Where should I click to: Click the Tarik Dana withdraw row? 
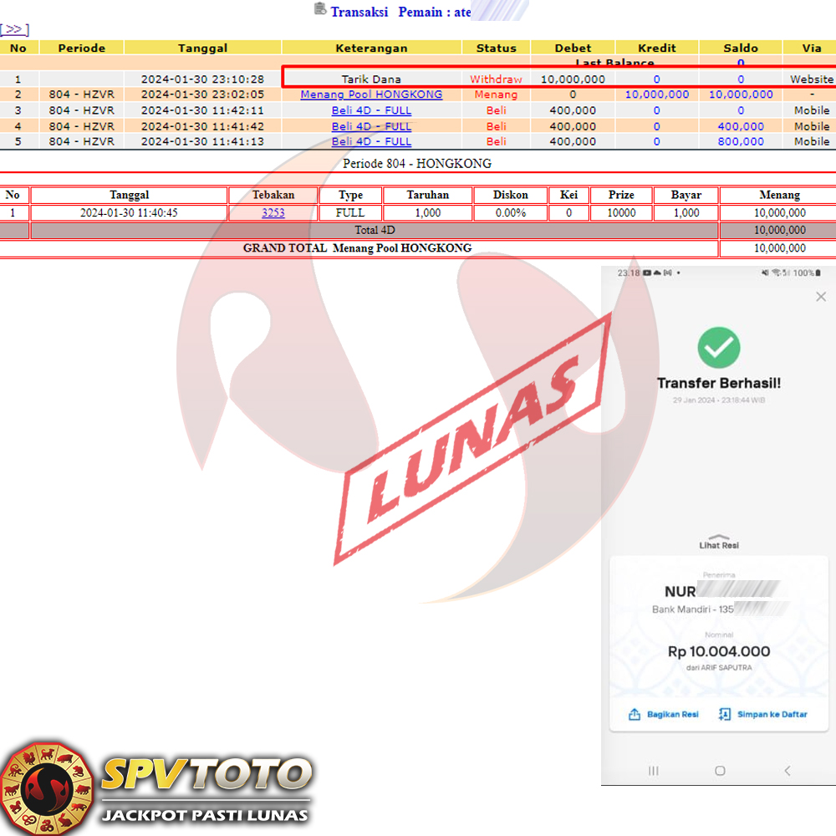[x=371, y=79]
